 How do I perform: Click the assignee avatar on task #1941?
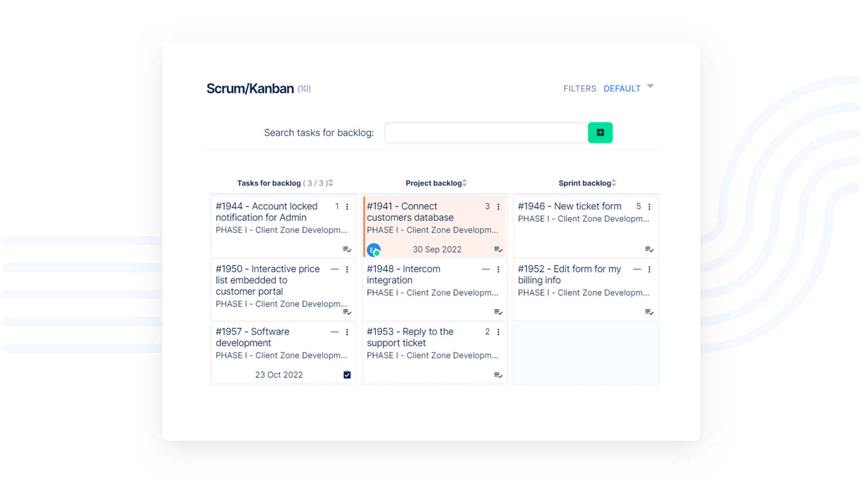click(374, 250)
